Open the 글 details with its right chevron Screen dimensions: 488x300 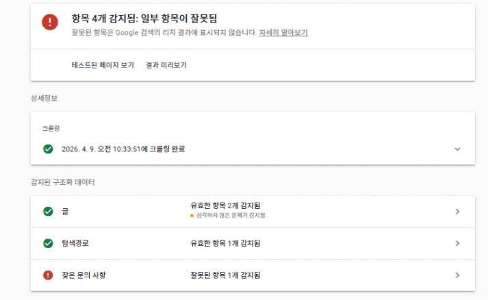tap(457, 212)
